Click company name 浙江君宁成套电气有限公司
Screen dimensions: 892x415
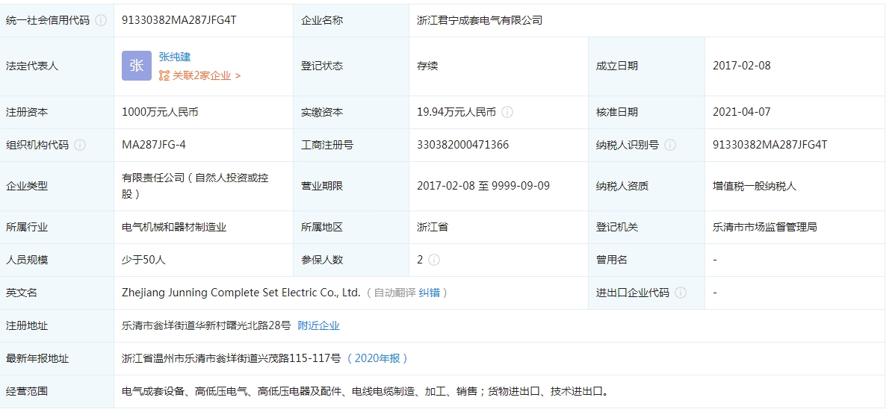coord(480,20)
